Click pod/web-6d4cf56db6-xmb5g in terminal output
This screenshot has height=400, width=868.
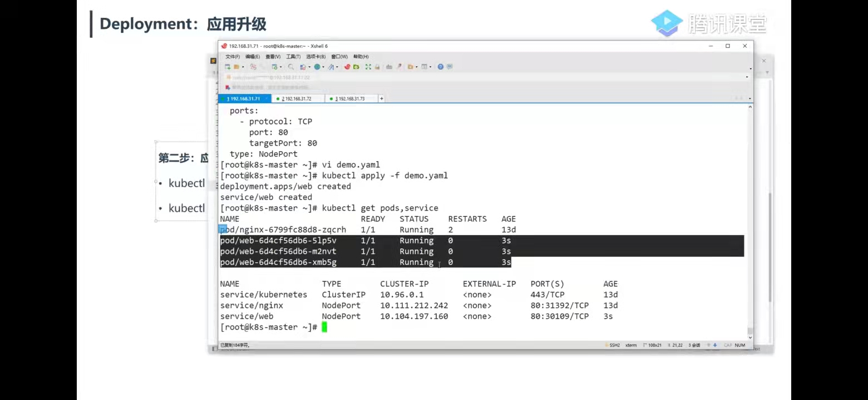tap(278, 262)
